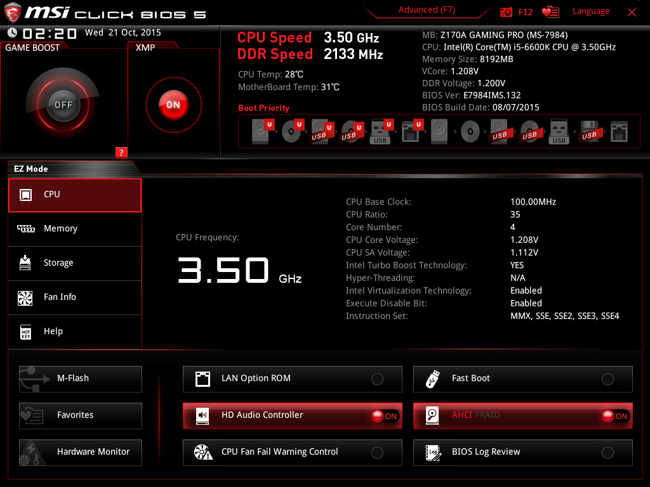Open the Storage section
Viewport: 650px width, 487px height.
pyautogui.click(x=75, y=263)
